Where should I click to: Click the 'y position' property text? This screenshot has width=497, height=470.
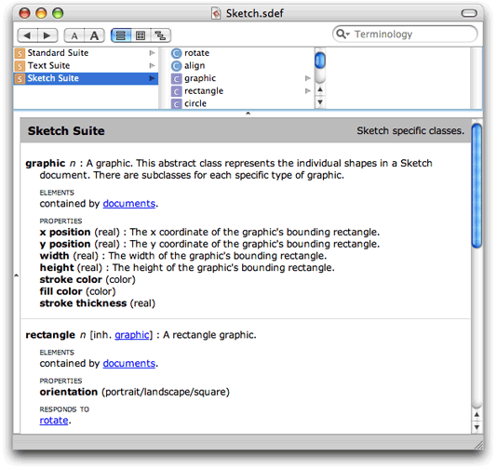click(65, 244)
